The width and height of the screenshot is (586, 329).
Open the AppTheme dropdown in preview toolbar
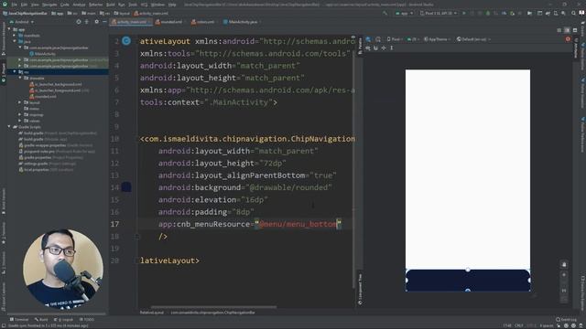tap(438, 39)
